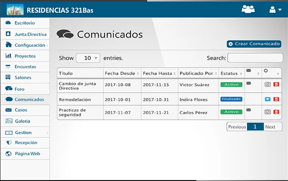Click the Configuración house icon
This screenshot has height=181, width=288.
pos(8,44)
